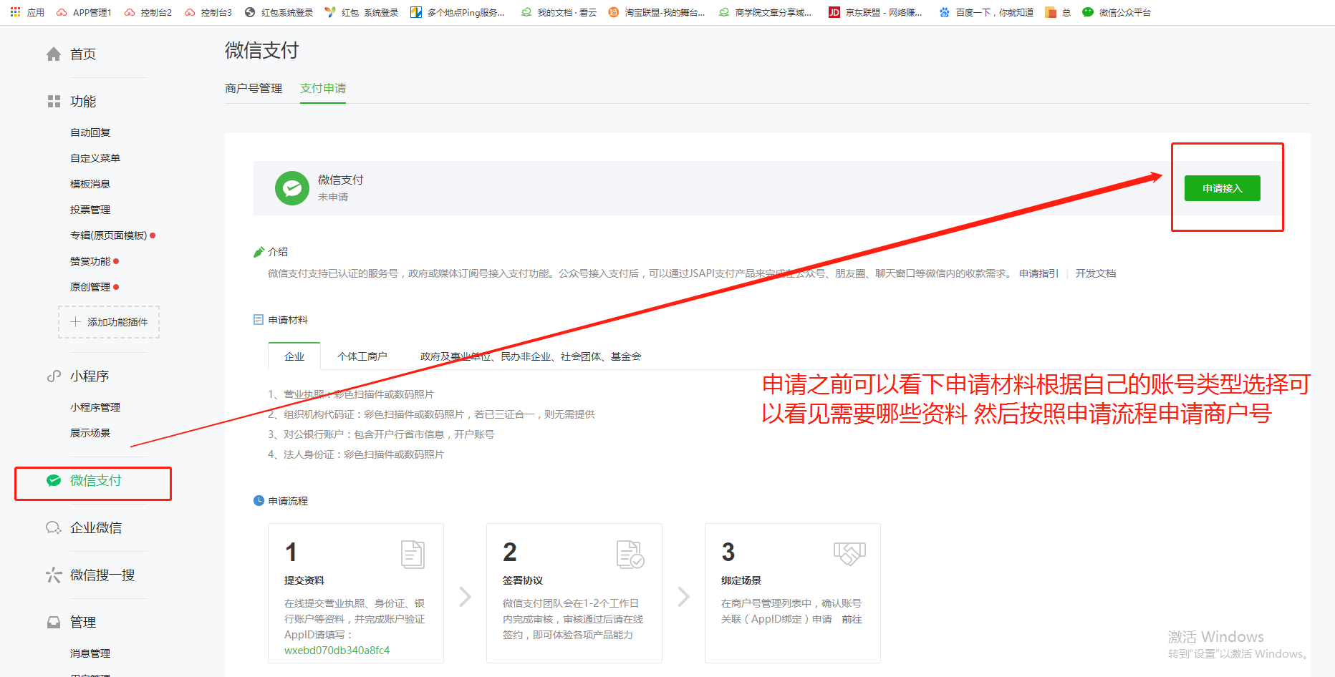
Task: Select the 政府及事业单位 materials tab
Action: pyautogui.click(x=531, y=356)
